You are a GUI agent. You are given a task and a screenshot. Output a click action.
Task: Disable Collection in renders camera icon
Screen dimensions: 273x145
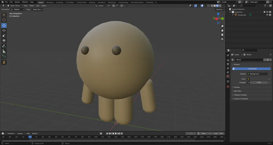pos(270,12)
